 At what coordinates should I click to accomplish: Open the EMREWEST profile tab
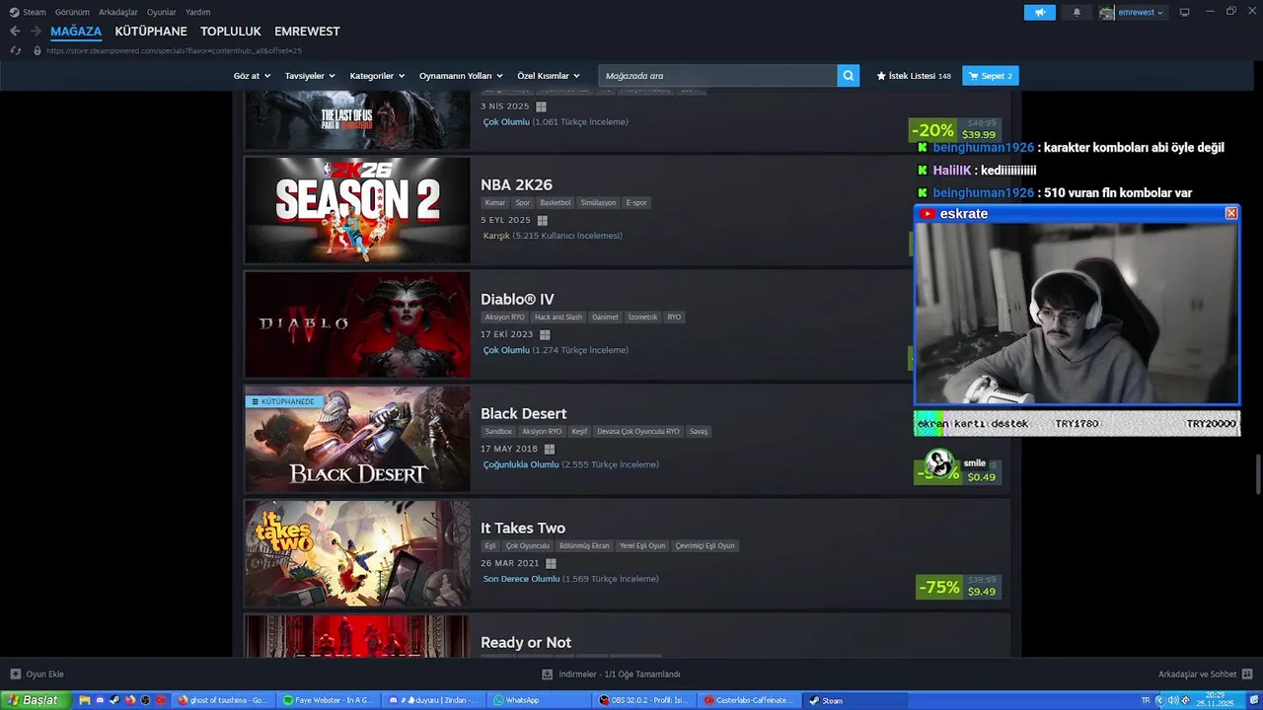click(x=307, y=32)
